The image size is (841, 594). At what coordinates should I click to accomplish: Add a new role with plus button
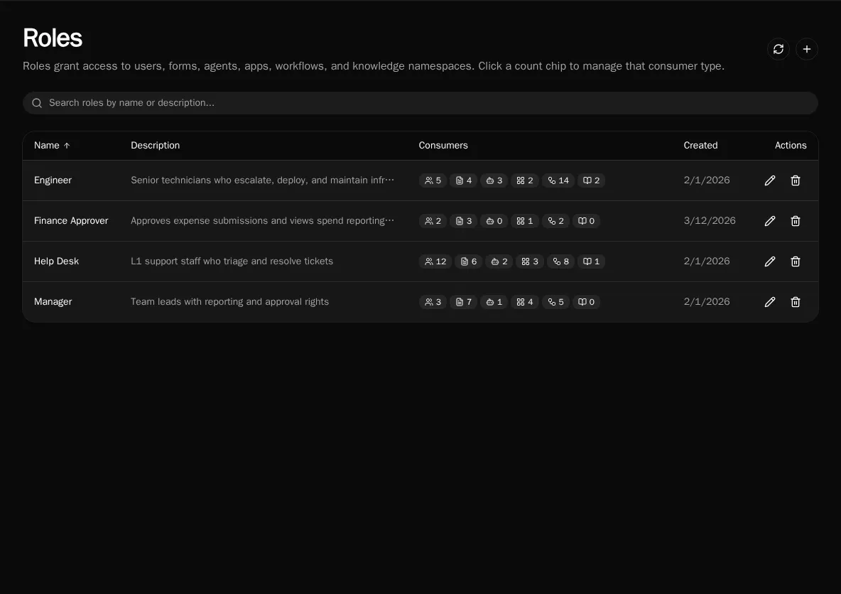click(x=807, y=49)
